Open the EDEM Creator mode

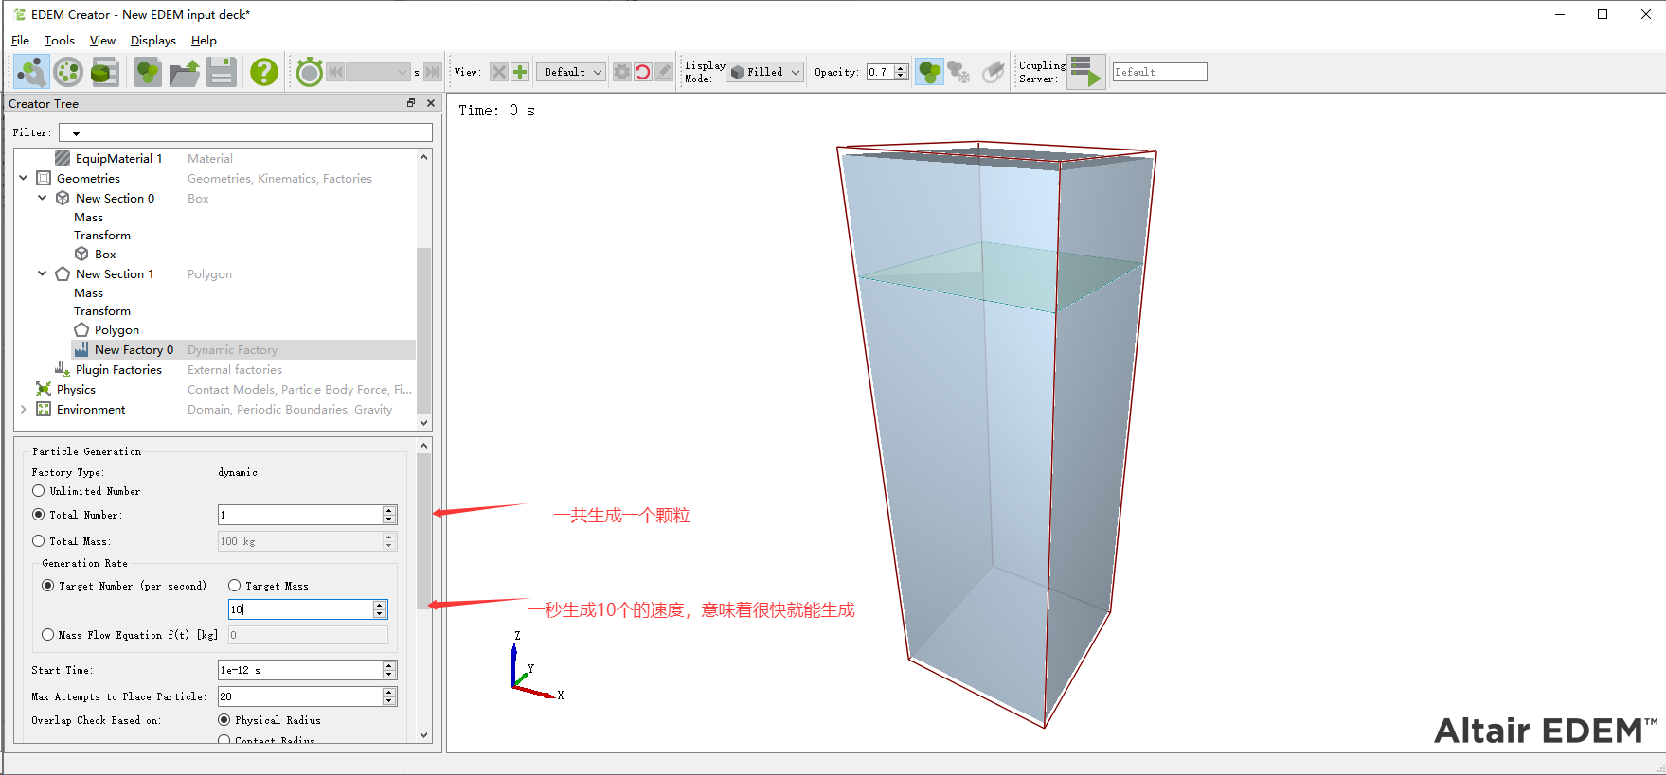click(31, 72)
